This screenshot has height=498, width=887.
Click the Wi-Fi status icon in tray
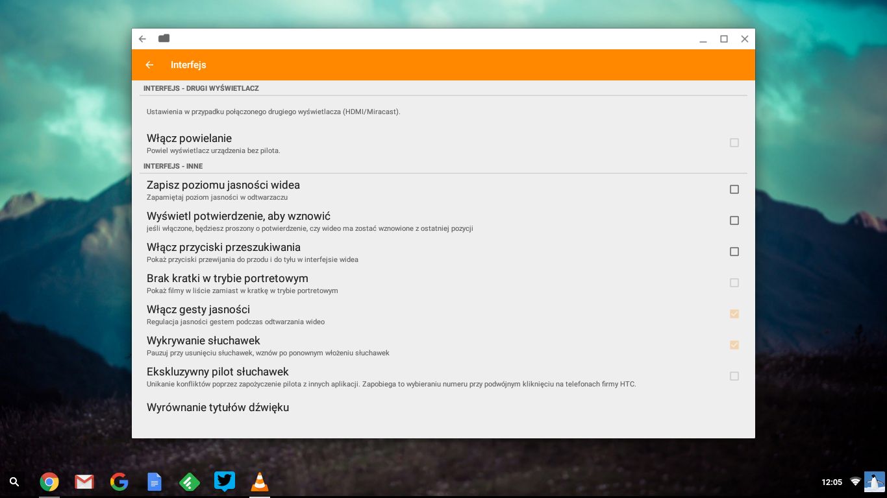(855, 482)
